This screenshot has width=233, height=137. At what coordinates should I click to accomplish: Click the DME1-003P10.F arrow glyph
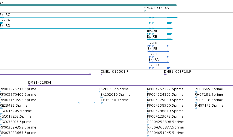(x=165, y=74)
